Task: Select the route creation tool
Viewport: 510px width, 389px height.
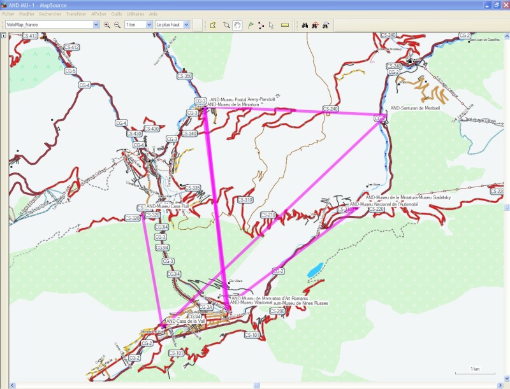Action: 261,25
